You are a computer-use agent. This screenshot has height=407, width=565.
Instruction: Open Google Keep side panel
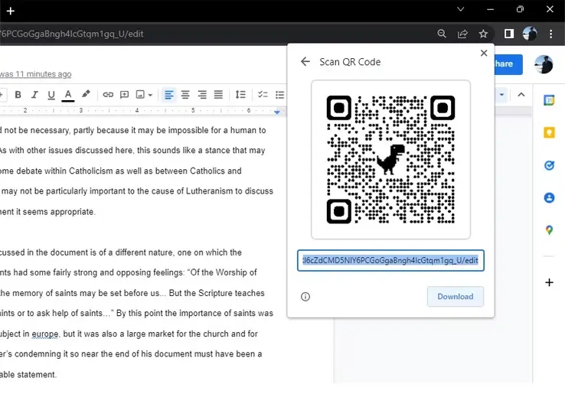pos(549,132)
